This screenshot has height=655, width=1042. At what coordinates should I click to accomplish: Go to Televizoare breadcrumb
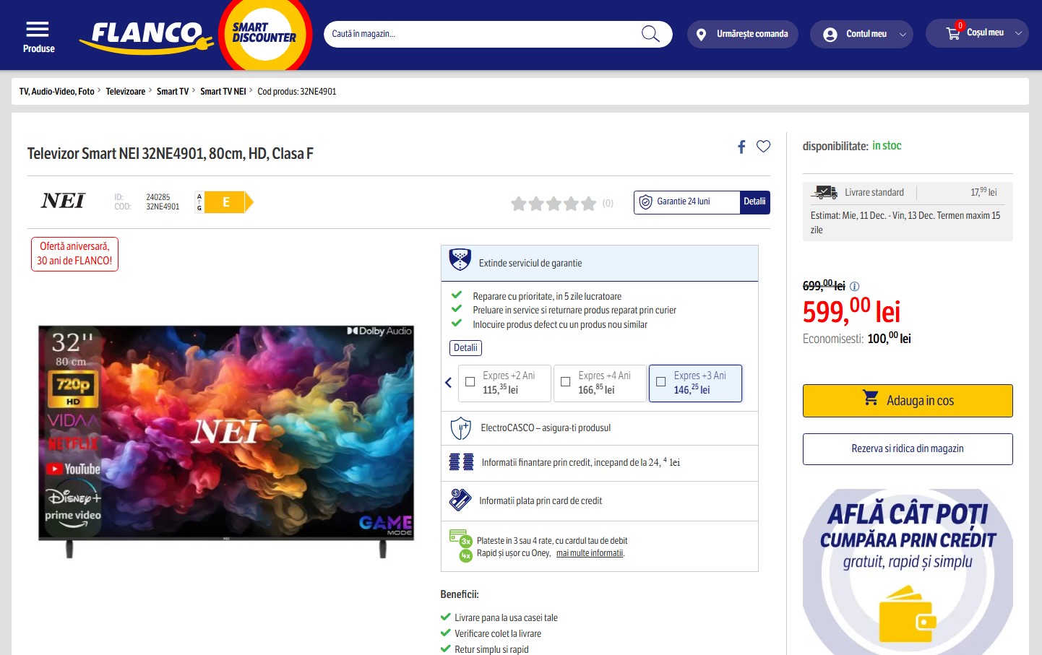coord(126,92)
